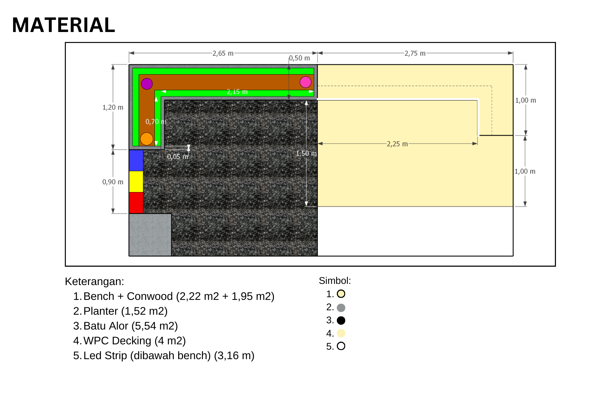
Task: Click the Keterangan heading text
Action: [x=95, y=282]
